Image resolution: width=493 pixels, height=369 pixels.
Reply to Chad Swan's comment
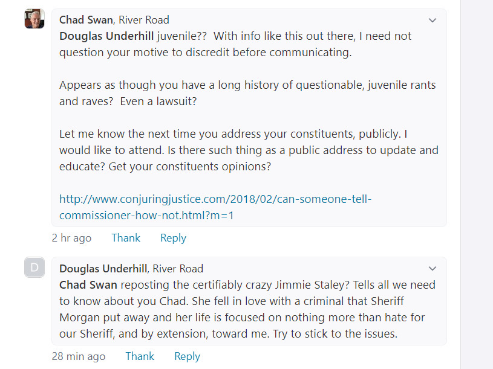[x=173, y=238]
